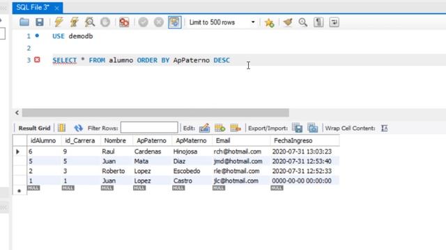446x250 pixels.
Task: Execute statement under cursor lightning icon
Action: tap(75, 22)
